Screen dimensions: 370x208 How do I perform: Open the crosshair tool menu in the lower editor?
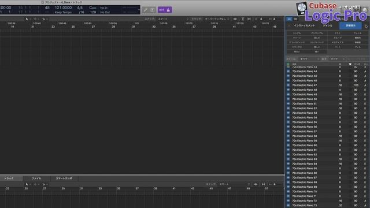point(36,184)
